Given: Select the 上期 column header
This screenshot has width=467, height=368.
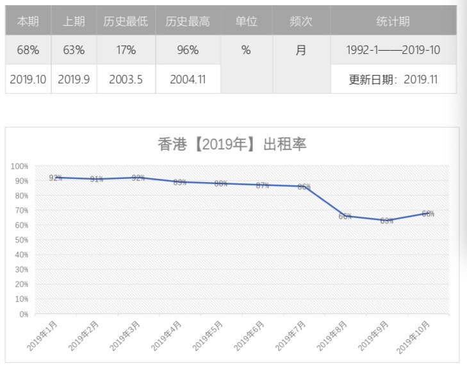Looking at the screenshot, I should [x=74, y=21].
